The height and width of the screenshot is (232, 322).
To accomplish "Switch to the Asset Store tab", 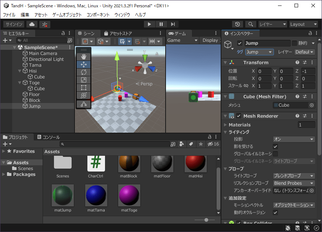I will pyautogui.click(x=118, y=33).
